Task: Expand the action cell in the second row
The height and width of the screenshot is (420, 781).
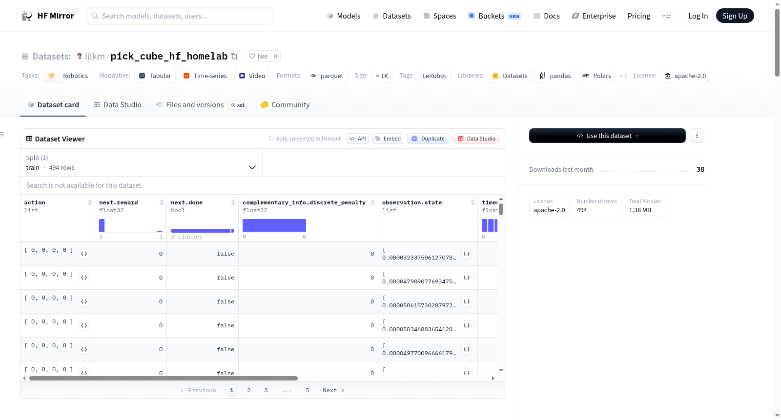Action: point(84,278)
